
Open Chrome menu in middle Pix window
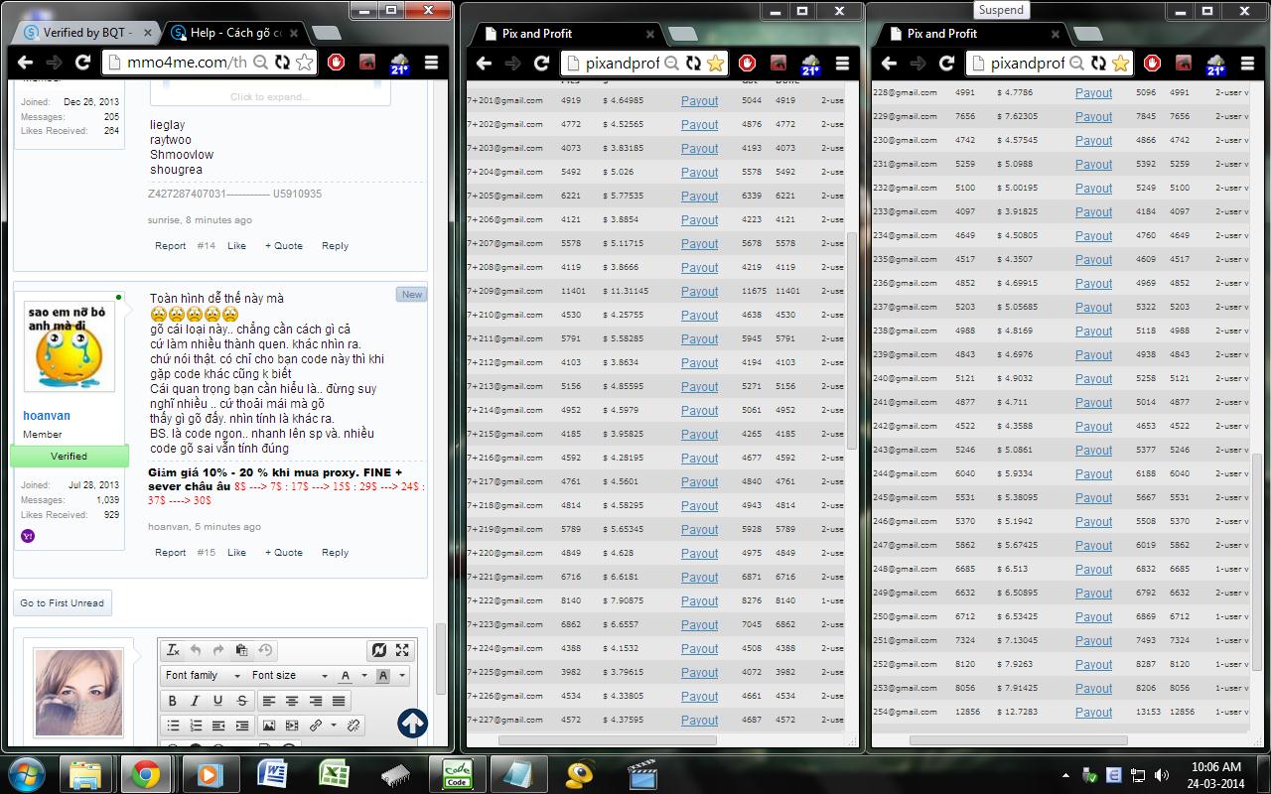[842, 64]
